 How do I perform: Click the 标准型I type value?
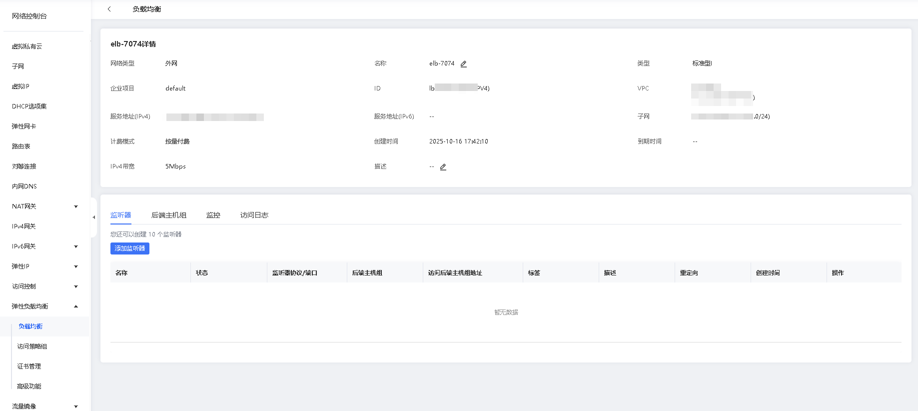[702, 63]
